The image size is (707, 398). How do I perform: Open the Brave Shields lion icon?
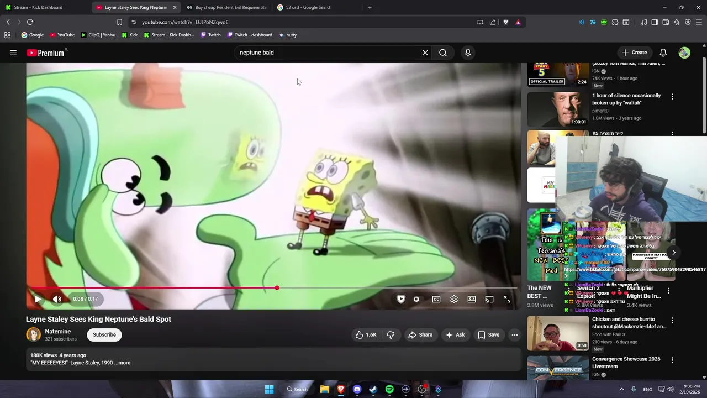pyautogui.click(x=505, y=22)
